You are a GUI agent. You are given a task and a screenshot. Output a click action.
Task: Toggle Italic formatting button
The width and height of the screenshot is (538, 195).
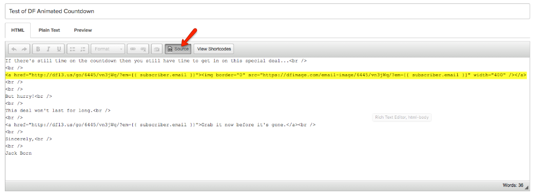48,49
